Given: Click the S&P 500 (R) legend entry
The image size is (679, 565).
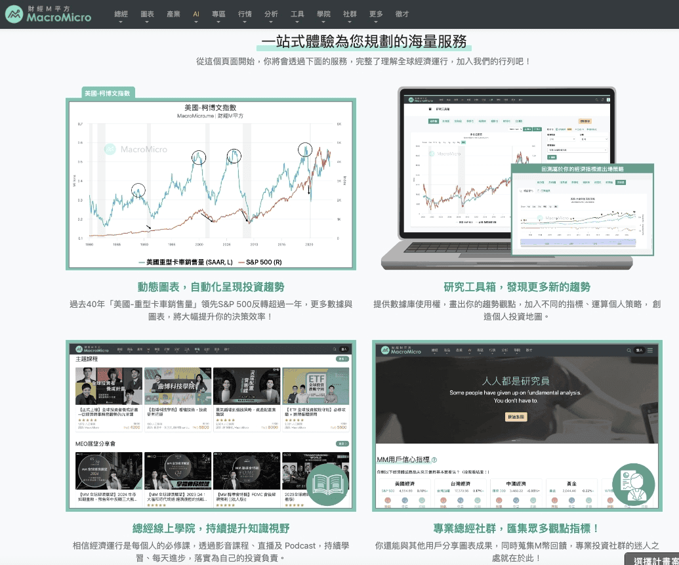Looking at the screenshot, I should coord(260,262).
